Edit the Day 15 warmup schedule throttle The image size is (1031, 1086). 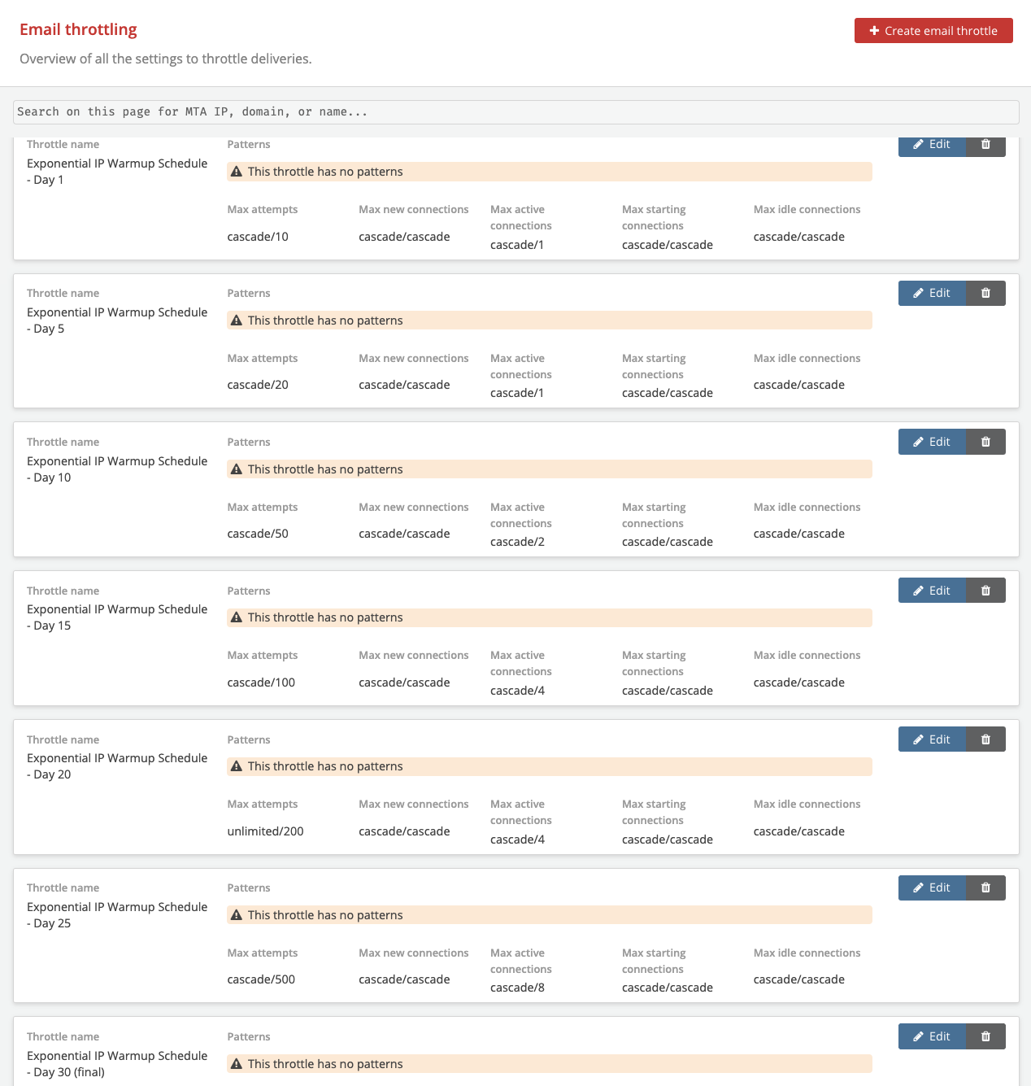[x=932, y=590]
